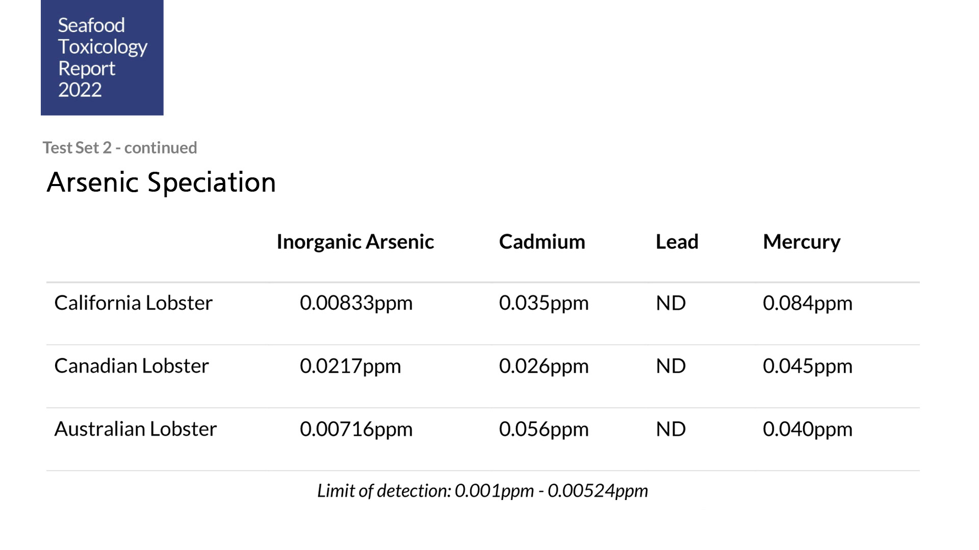Screen dimensions: 979x550
Task: Select the Australian Lobster row label
Action: (135, 429)
